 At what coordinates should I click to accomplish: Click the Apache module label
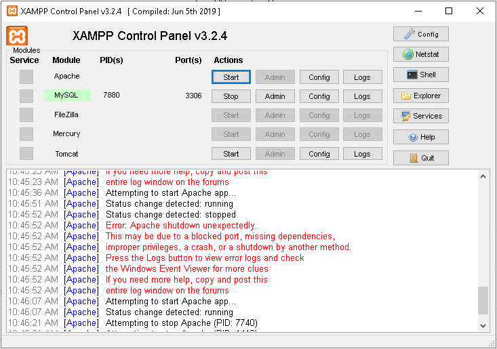coord(66,76)
